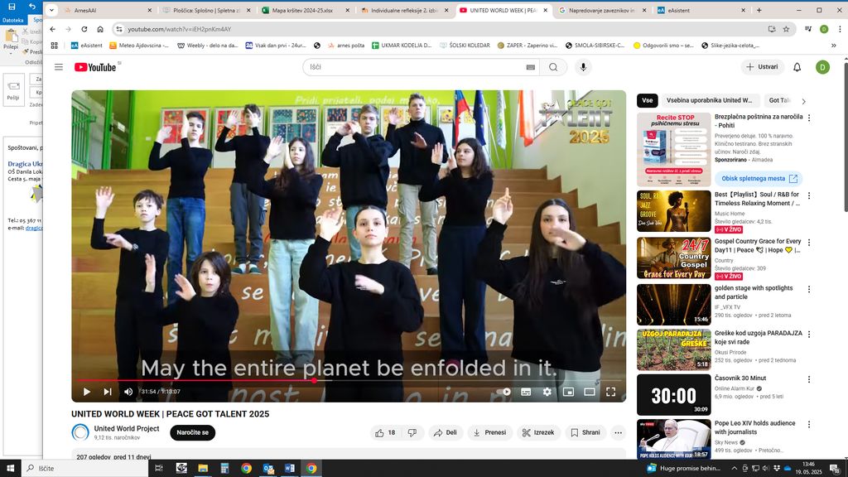Toggle the autoplay switch
The width and height of the screenshot is (848, 477).
(506, 392)
